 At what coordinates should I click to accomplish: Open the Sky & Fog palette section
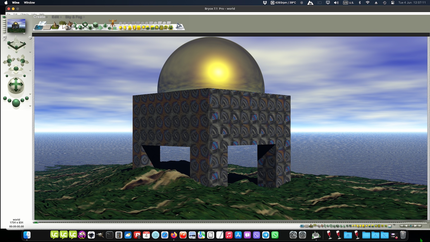coord(74,17)
